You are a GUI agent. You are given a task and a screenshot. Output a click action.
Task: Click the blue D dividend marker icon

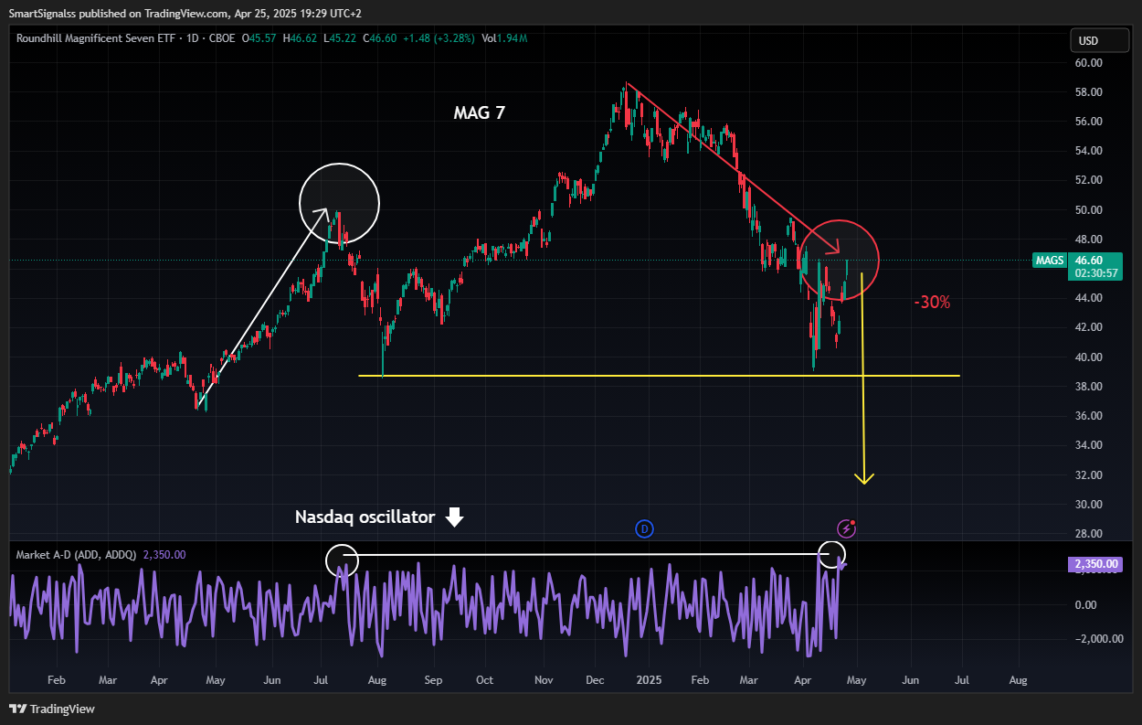(x=644, y=528)
